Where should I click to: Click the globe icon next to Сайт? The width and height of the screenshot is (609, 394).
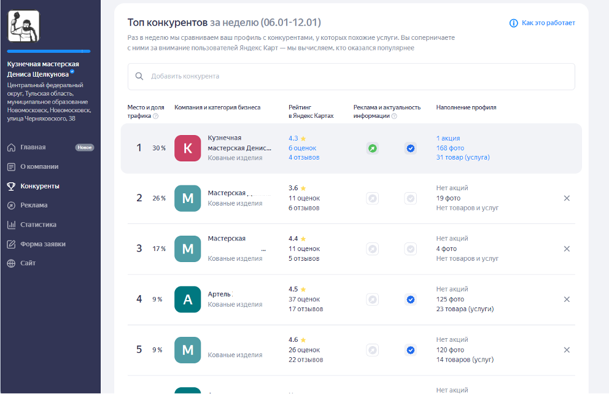11,263
